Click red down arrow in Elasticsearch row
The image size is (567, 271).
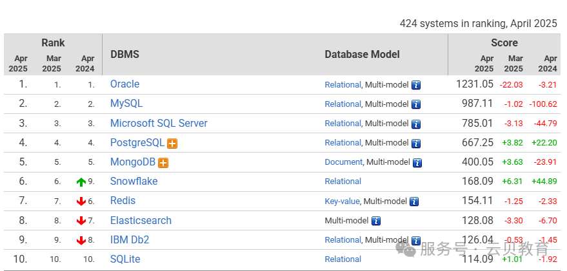(81, 221)
